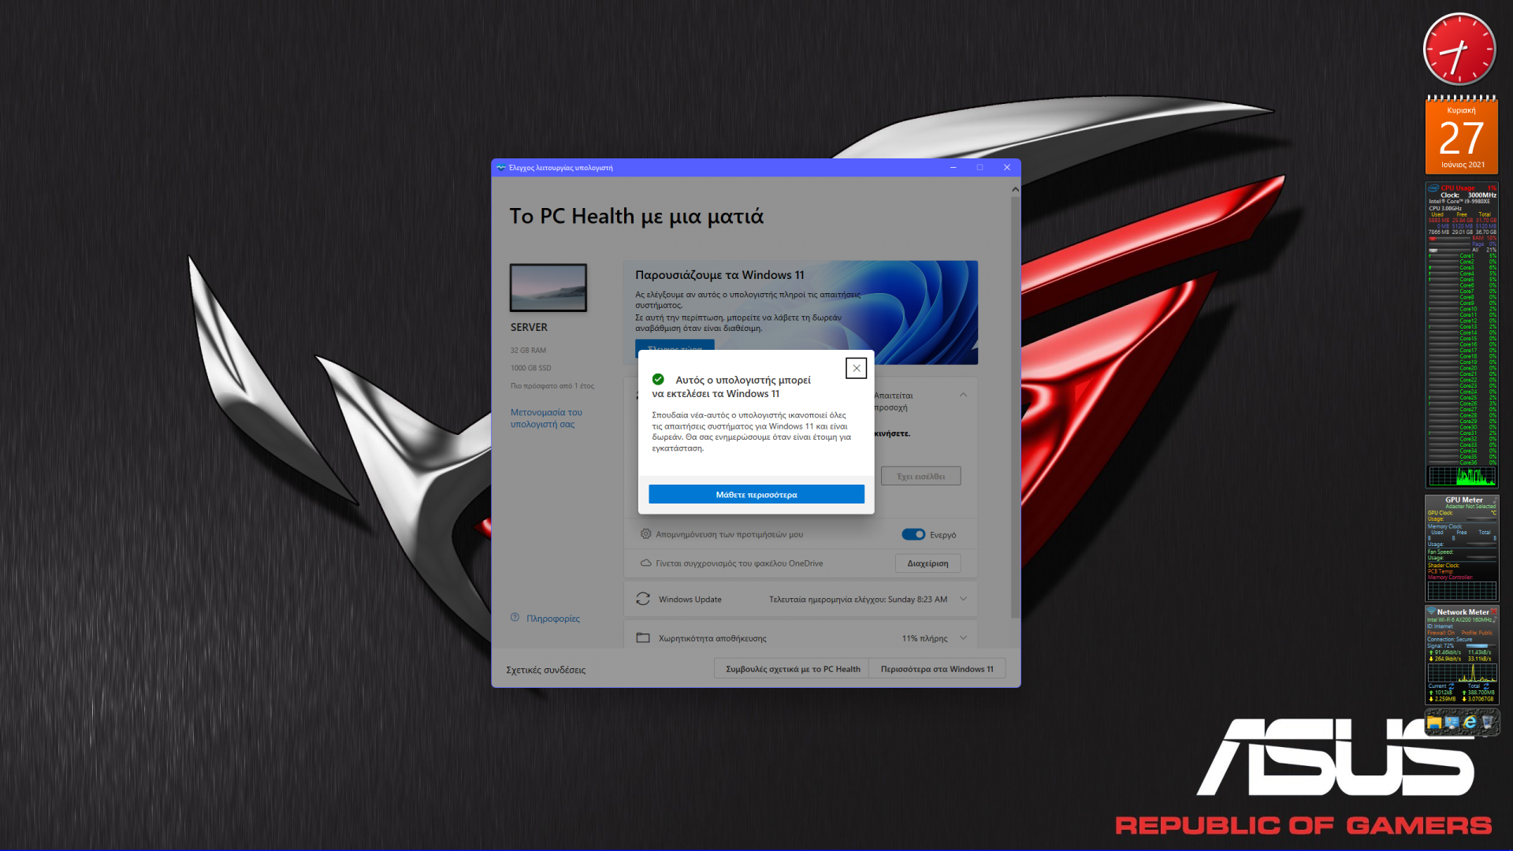Click the gear icon beside Απομνημόνευση των προτιμήσεών μου
The width and height of the screenshot is (1513, 851).
click(x=646, y=534)
